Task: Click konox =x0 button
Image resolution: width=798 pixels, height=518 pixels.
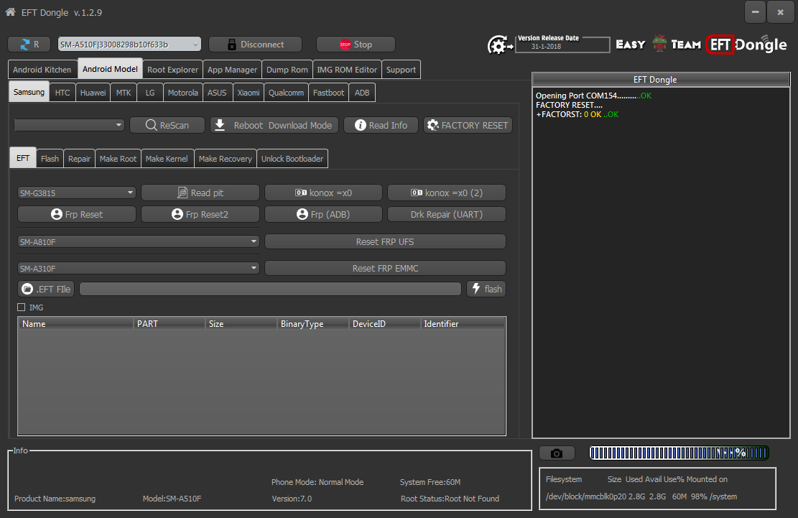Action: pyautogui.click(x=323, y=193)
